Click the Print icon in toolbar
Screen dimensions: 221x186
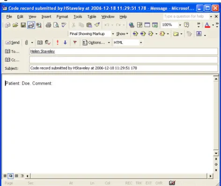point(48,25)
